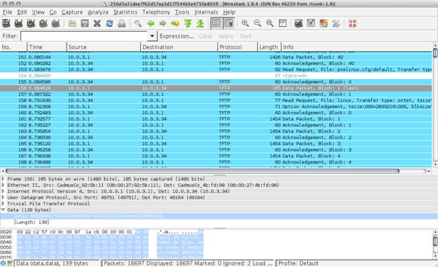Edit capture filters from the toolbar

click(x=298, y=24)
